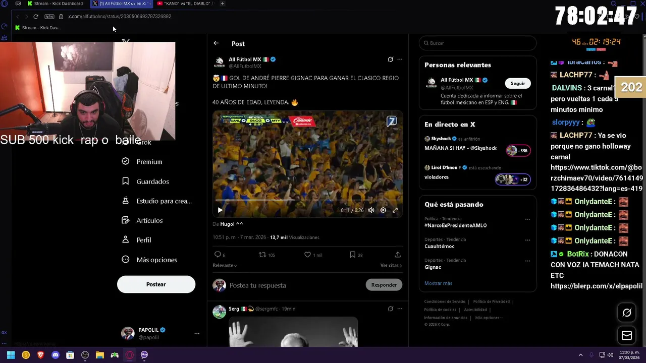Click the address bar URL
This screenshot has width=646, height=363.
pos(120,17)
